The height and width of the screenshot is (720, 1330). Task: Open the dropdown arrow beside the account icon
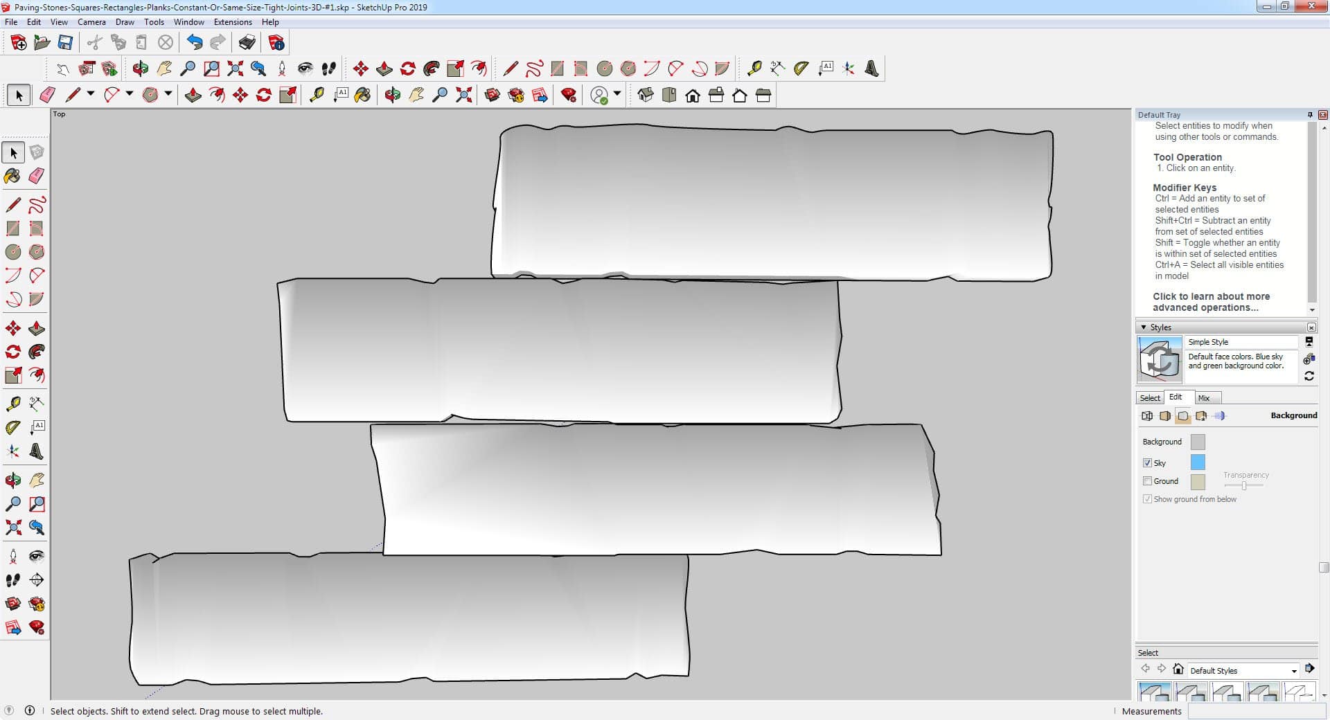617,94
